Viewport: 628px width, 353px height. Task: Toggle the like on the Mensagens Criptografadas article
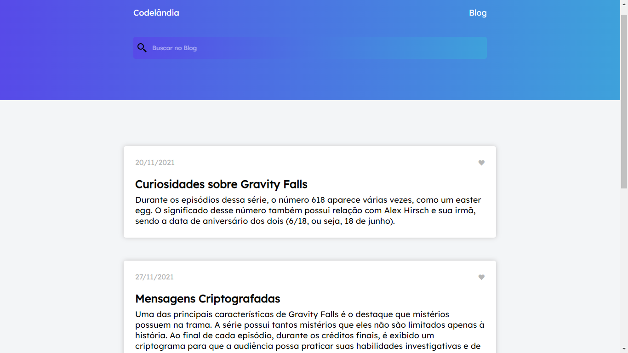coord(481,277)
